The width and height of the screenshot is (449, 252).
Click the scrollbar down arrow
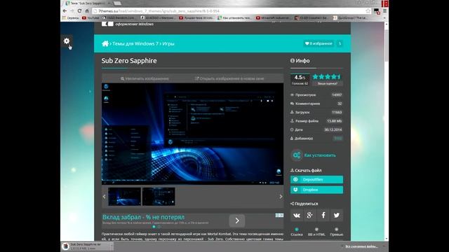click(387, 239)
